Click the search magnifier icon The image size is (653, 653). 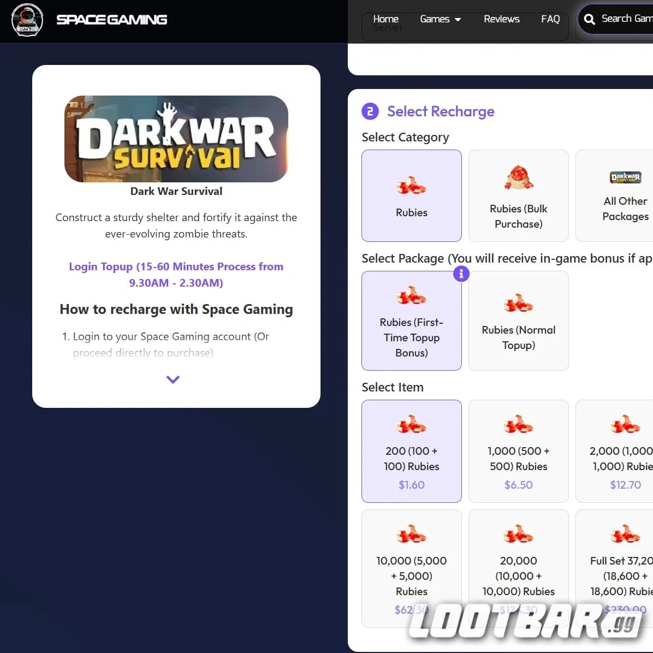coord(589,19)
